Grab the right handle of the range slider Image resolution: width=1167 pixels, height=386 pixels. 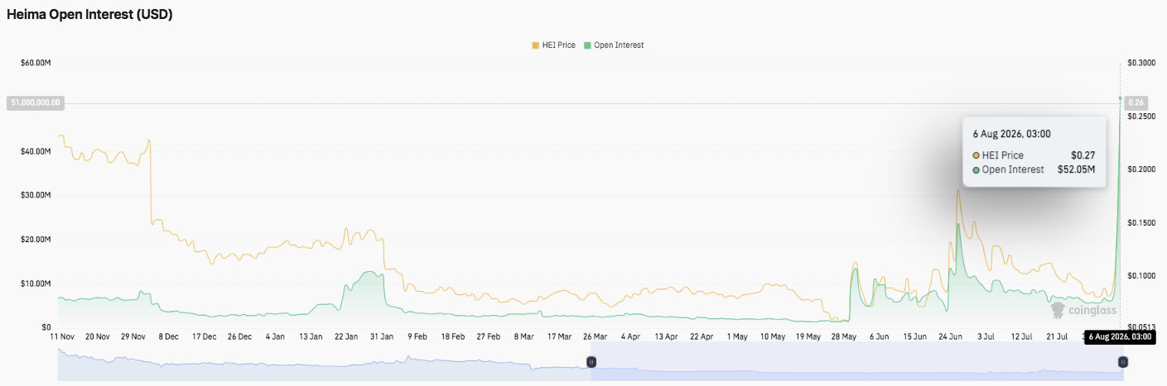(1123, 362)
